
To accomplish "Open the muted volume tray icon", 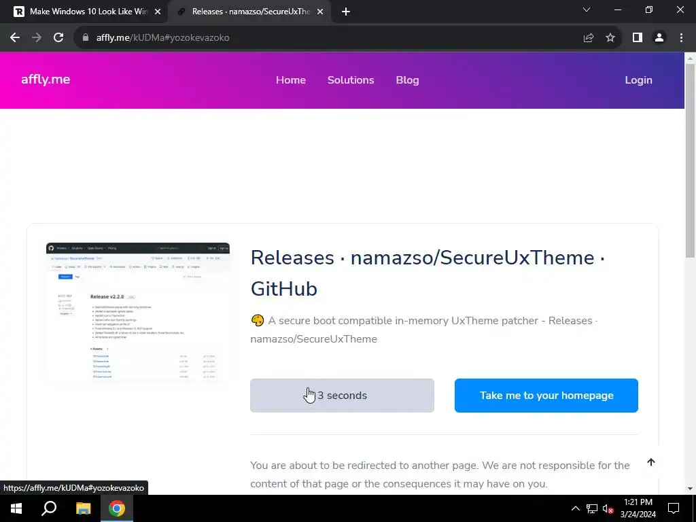I will coord(608,508).
